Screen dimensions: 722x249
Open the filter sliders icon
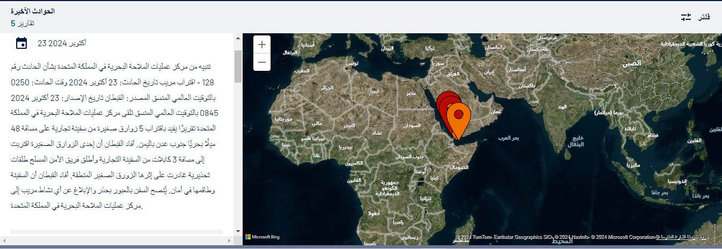click(x=685, y=18)
